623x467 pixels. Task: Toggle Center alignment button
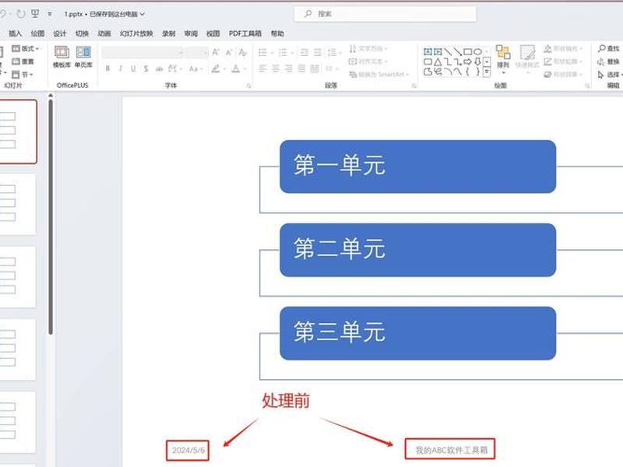tap(276, 68)
